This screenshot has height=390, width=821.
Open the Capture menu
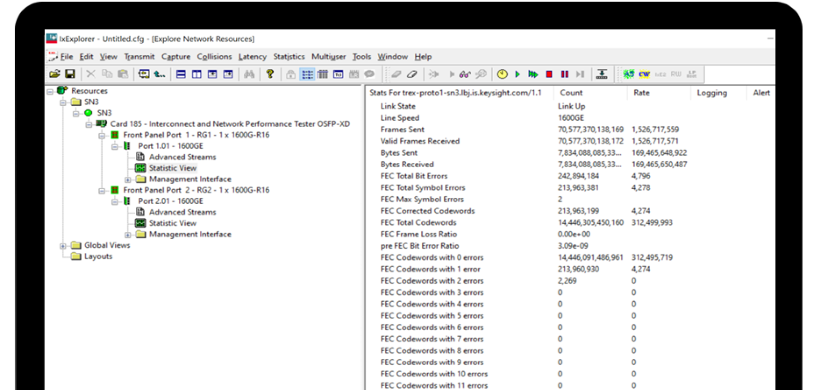click(x=176, y=57)
